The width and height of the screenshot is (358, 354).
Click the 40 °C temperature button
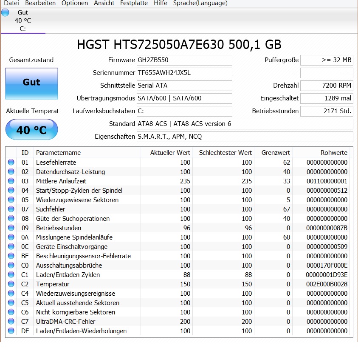pyautogui.click(x=31, y=129)
